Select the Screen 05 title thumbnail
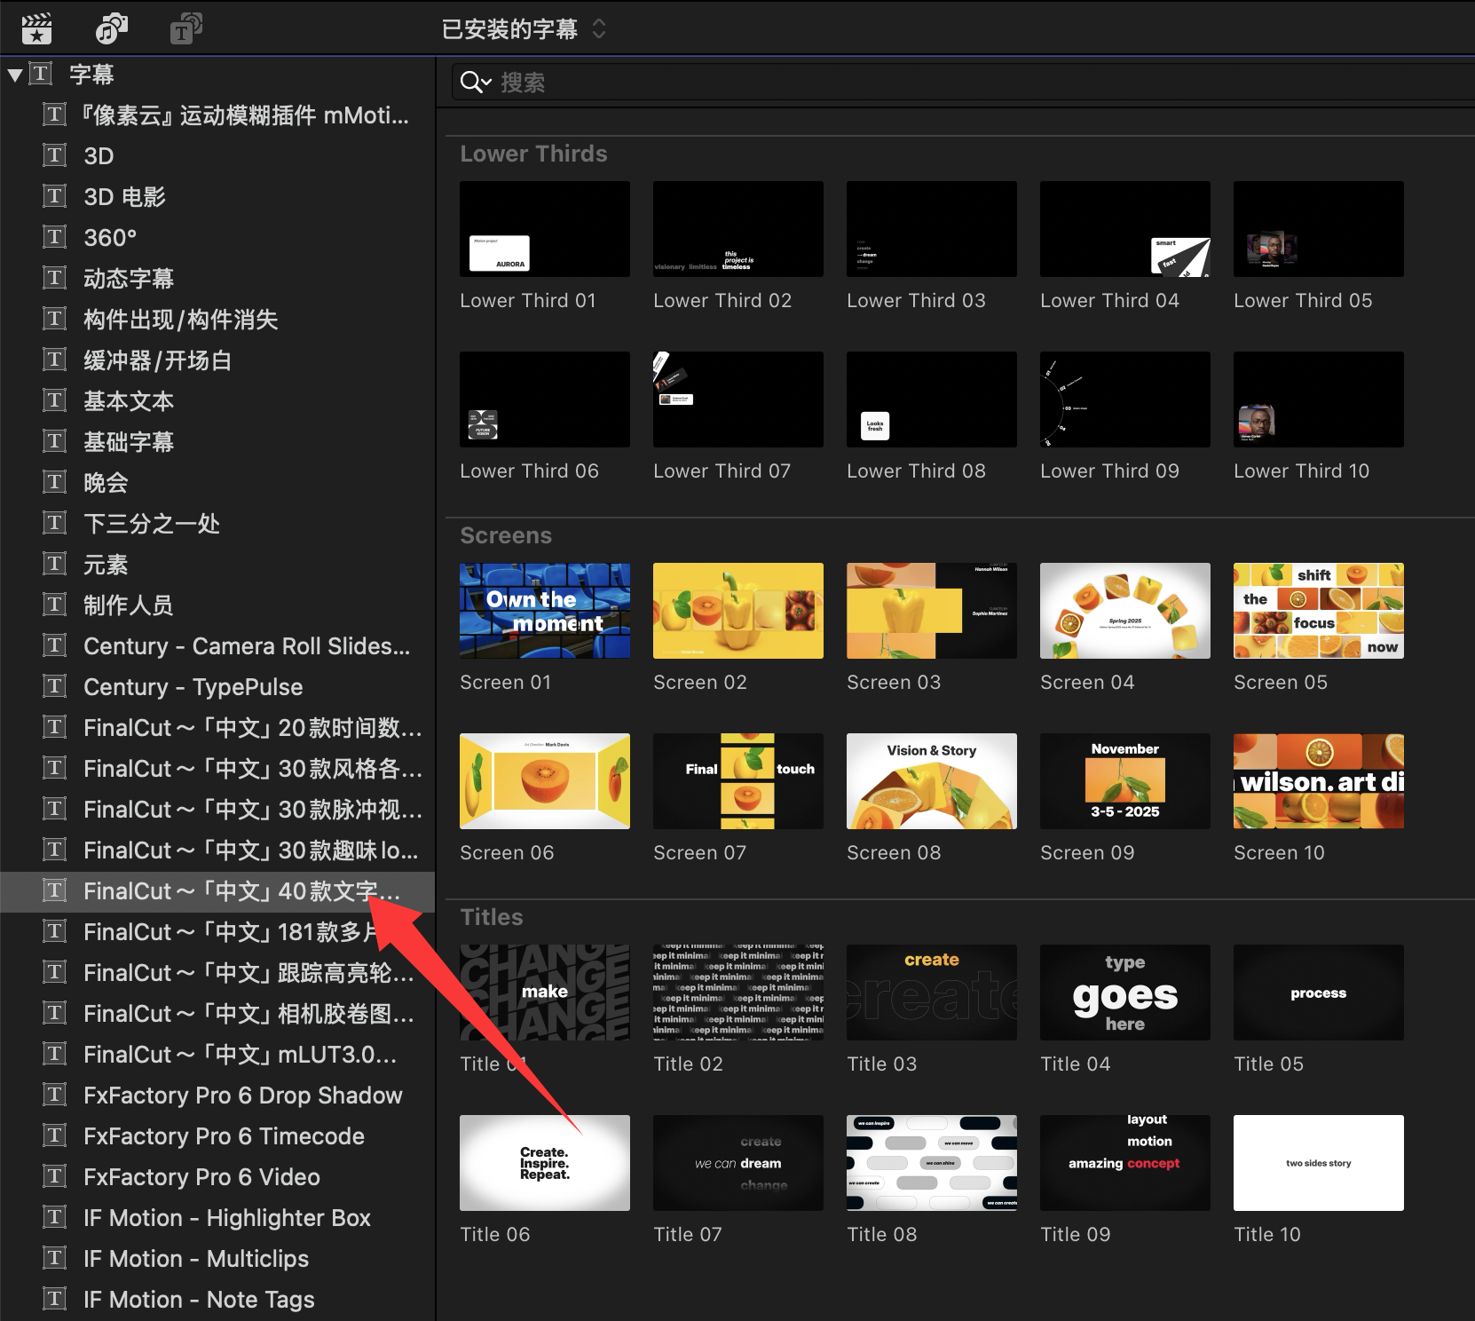1475x1321 pixels. 1318,611
